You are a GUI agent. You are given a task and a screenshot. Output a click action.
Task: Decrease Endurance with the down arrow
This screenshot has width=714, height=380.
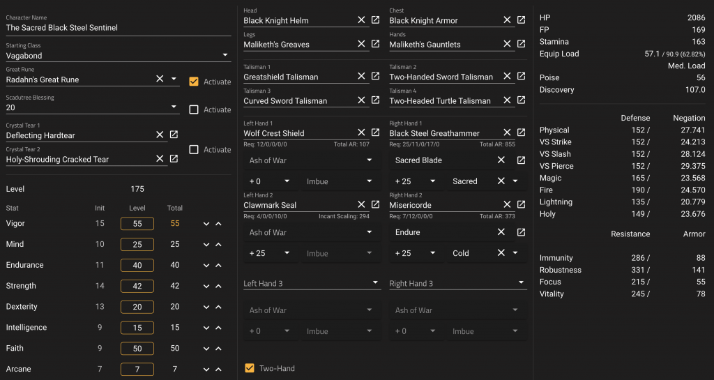[206, 266]
